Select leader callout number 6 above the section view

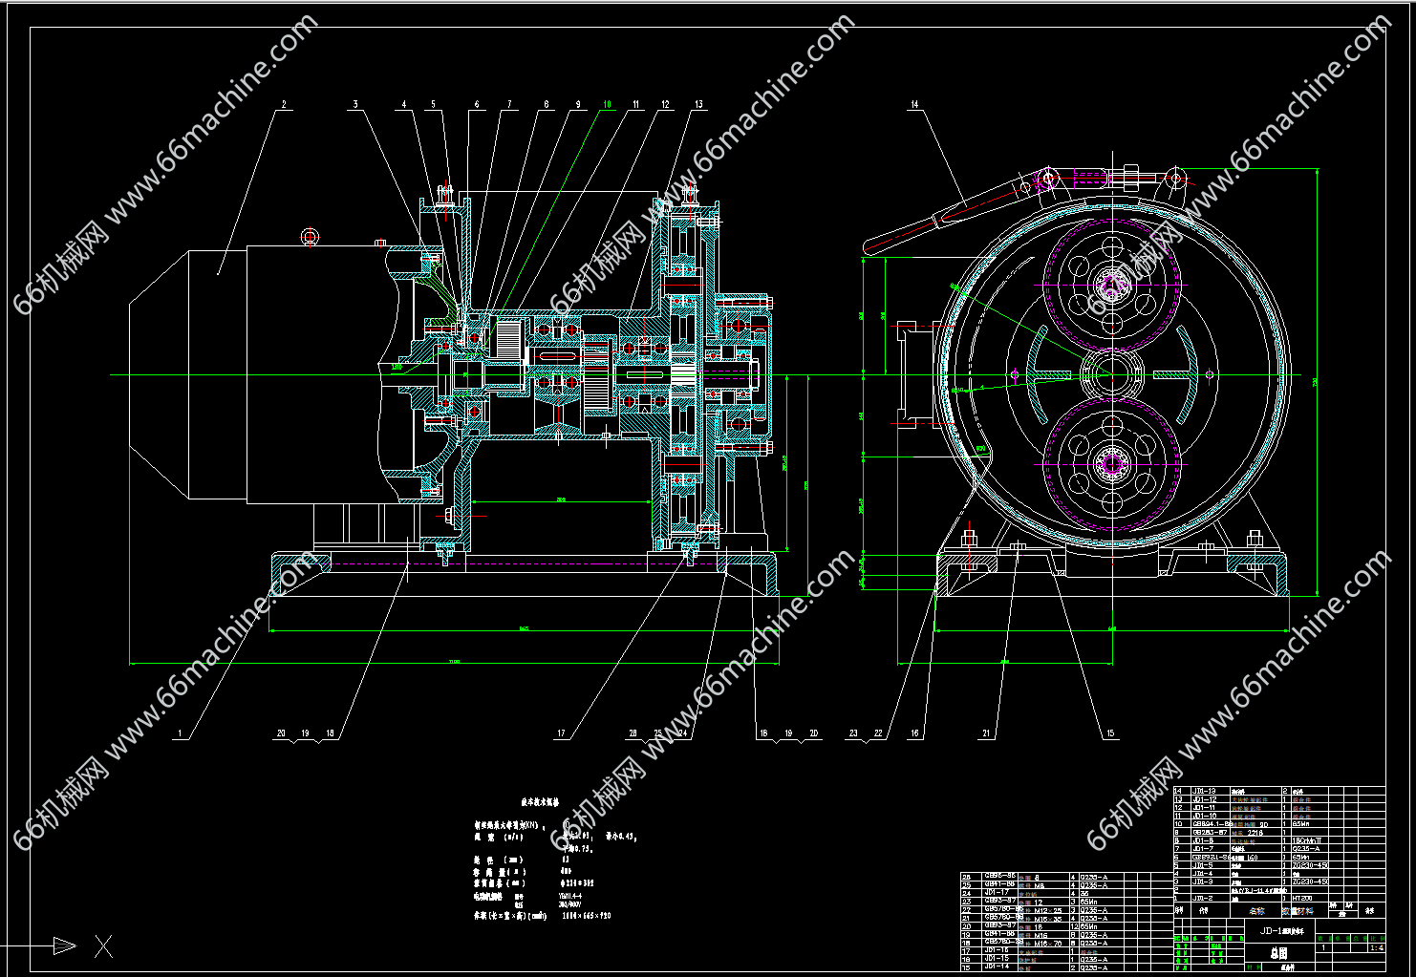(477, 104)
